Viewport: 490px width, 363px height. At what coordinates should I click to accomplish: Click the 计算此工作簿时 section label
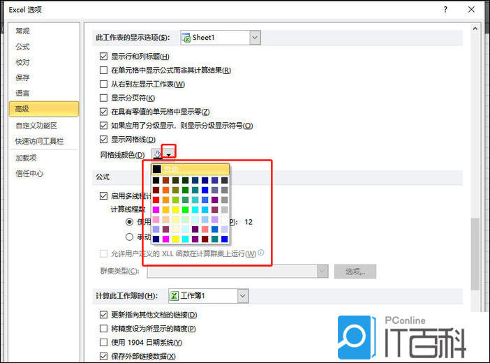126,296
